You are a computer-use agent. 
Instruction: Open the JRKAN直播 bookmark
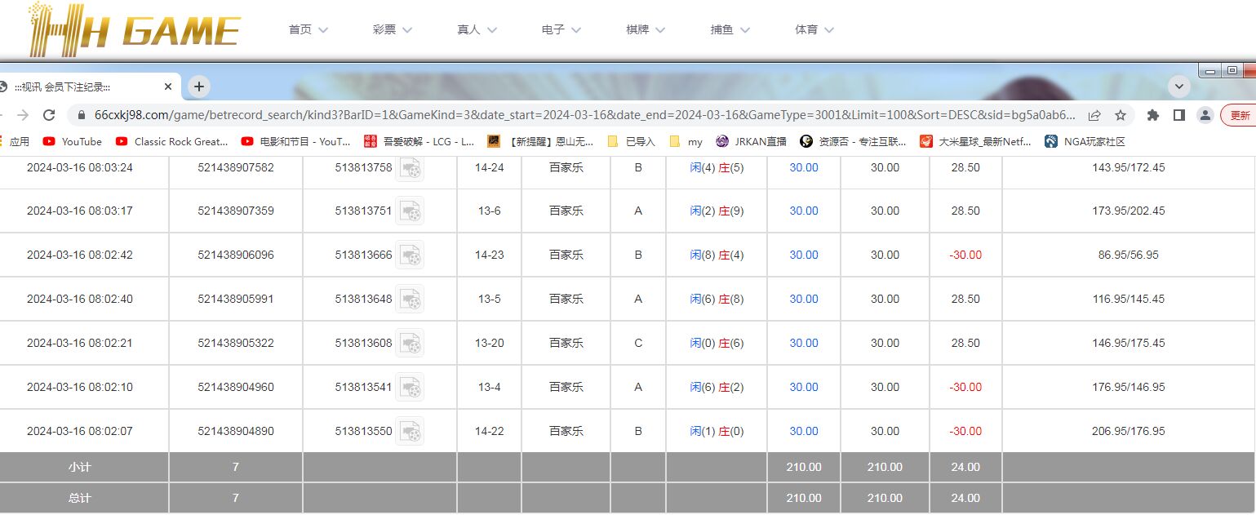click(752, 141)
